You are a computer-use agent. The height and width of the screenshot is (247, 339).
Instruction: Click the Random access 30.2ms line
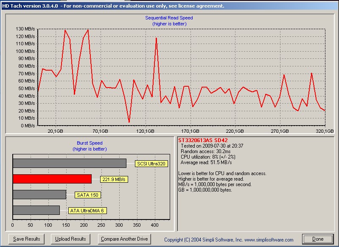click(x=206, y=151)
